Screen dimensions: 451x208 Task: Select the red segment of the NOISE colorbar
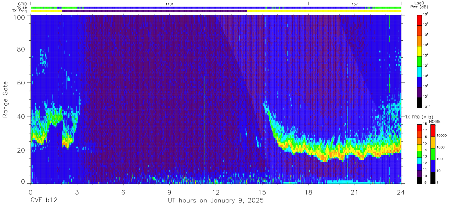pos(433,130)
